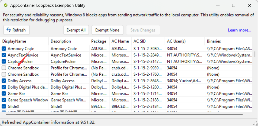Uncheck the Game Bar checkbox
This screenshot has height=126, width=258.
click(4, 94)
